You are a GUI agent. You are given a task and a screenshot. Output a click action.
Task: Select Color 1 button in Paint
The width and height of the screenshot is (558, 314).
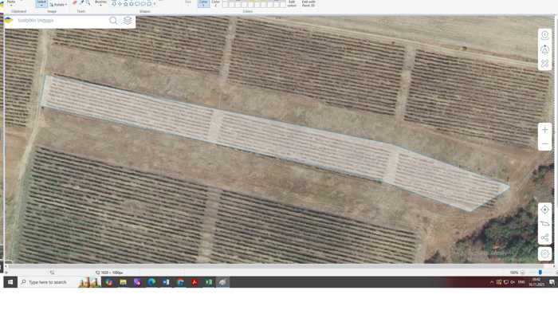click(x=203, y=3)
